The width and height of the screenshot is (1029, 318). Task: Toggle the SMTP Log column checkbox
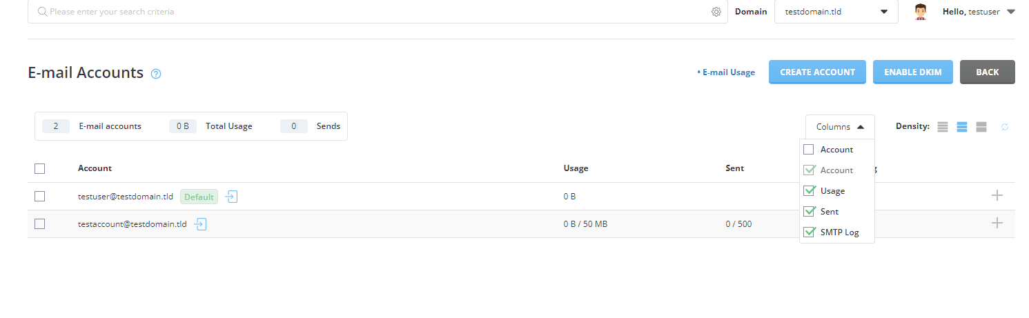tap(810, 232)
